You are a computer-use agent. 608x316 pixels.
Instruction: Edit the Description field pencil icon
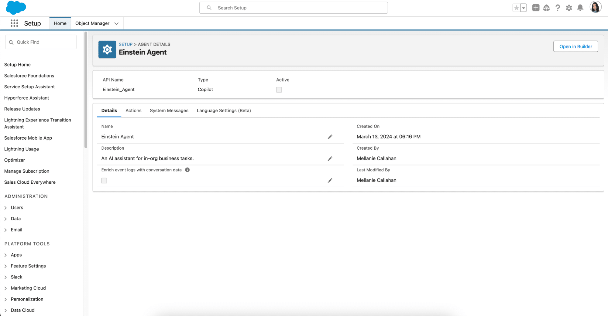[330, 159]
